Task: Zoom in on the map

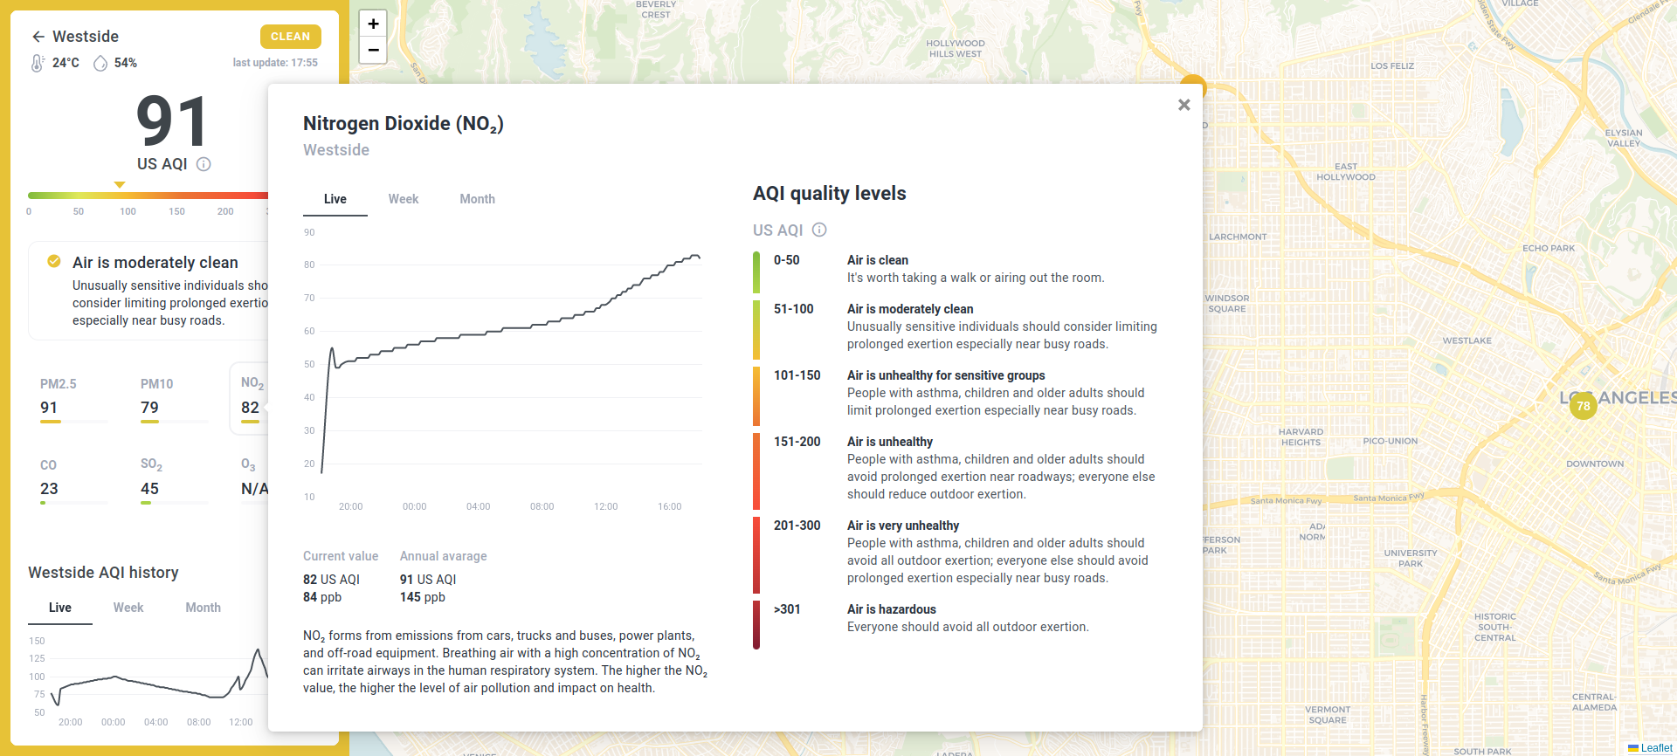Action: pos(373,24)
